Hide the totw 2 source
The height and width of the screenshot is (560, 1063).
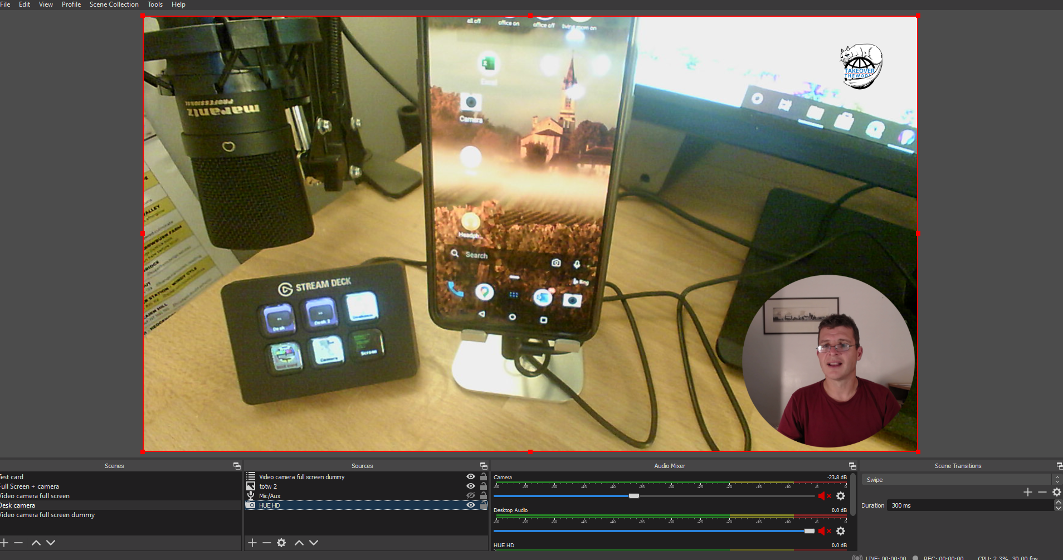pyautogui.click(x=471, y=486)
